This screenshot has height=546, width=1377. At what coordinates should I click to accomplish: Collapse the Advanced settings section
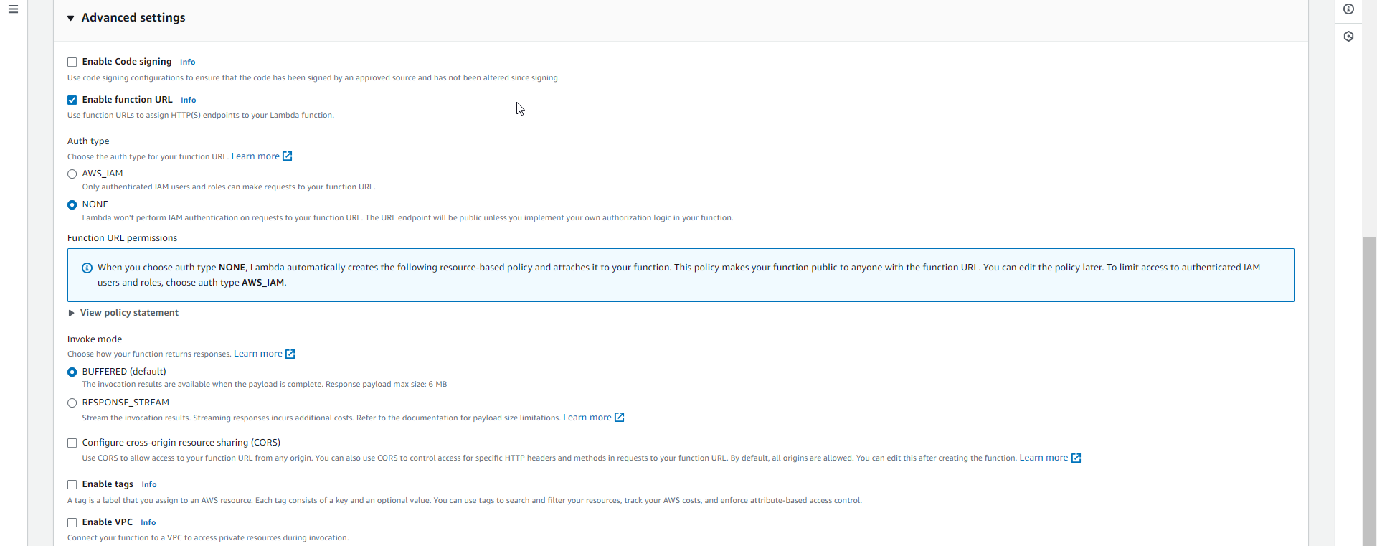point(71,18)
